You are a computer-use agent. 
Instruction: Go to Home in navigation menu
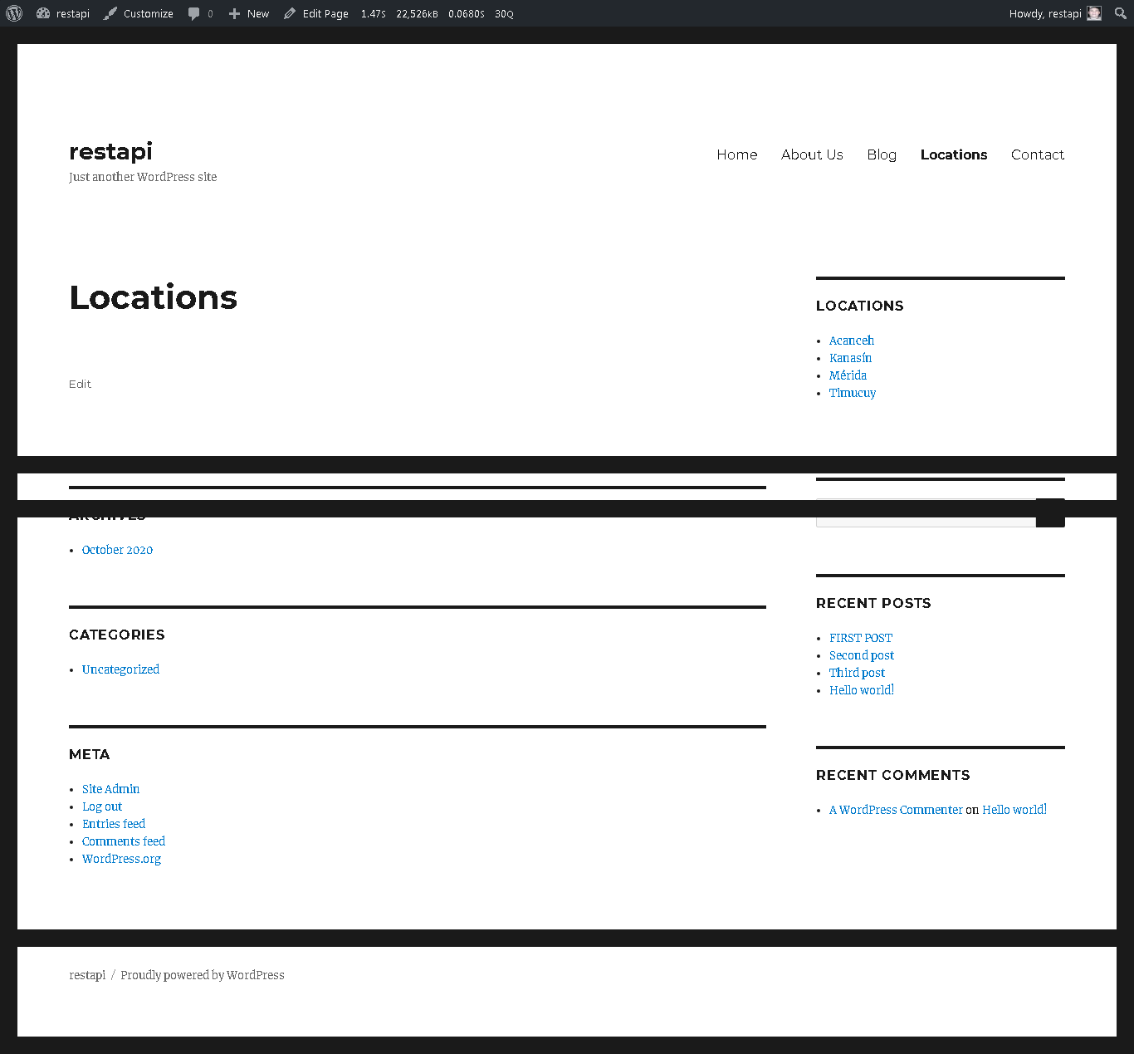tap(737, 154)
